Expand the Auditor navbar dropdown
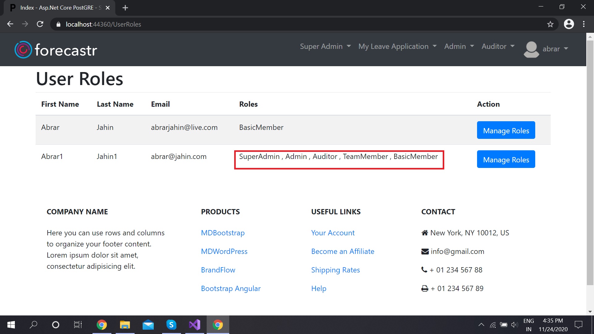The width and height of the screenshot is (594, 334). [498, 46]
